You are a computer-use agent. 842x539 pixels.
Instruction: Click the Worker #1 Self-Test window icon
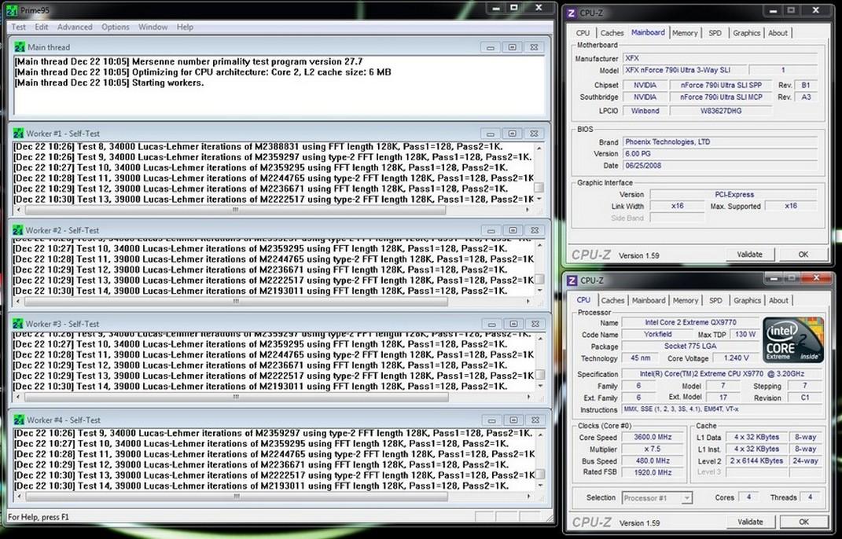tap(19, 133)
